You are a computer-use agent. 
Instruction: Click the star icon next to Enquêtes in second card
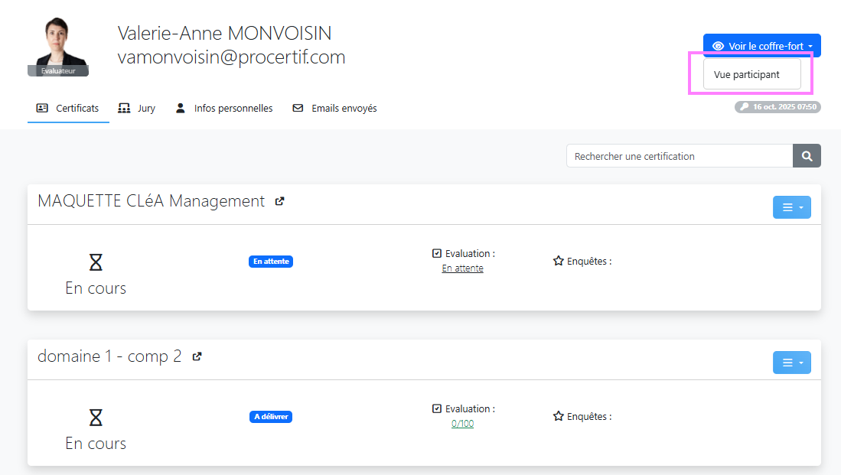(x=558, y=417)
